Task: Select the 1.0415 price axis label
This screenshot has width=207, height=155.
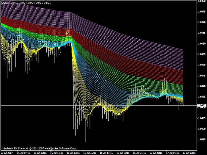Action: coord(202,139)
